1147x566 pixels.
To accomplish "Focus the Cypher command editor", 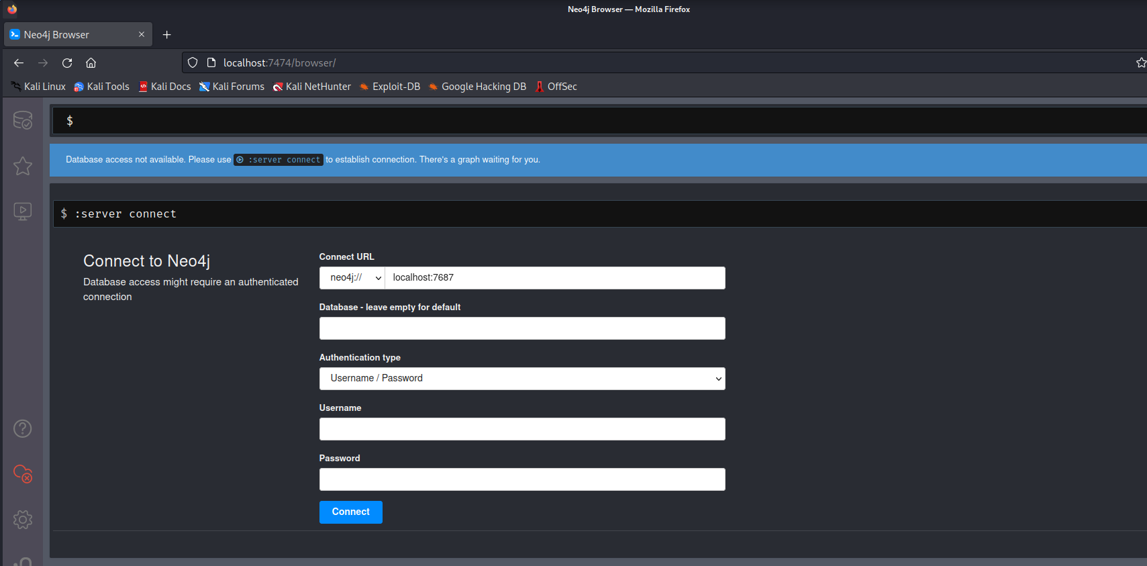I will coord(600,121).
